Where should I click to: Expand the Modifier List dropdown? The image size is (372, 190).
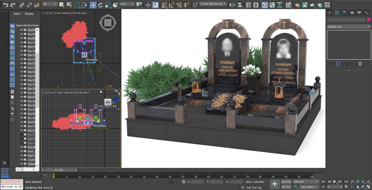(x=349, y=27)
